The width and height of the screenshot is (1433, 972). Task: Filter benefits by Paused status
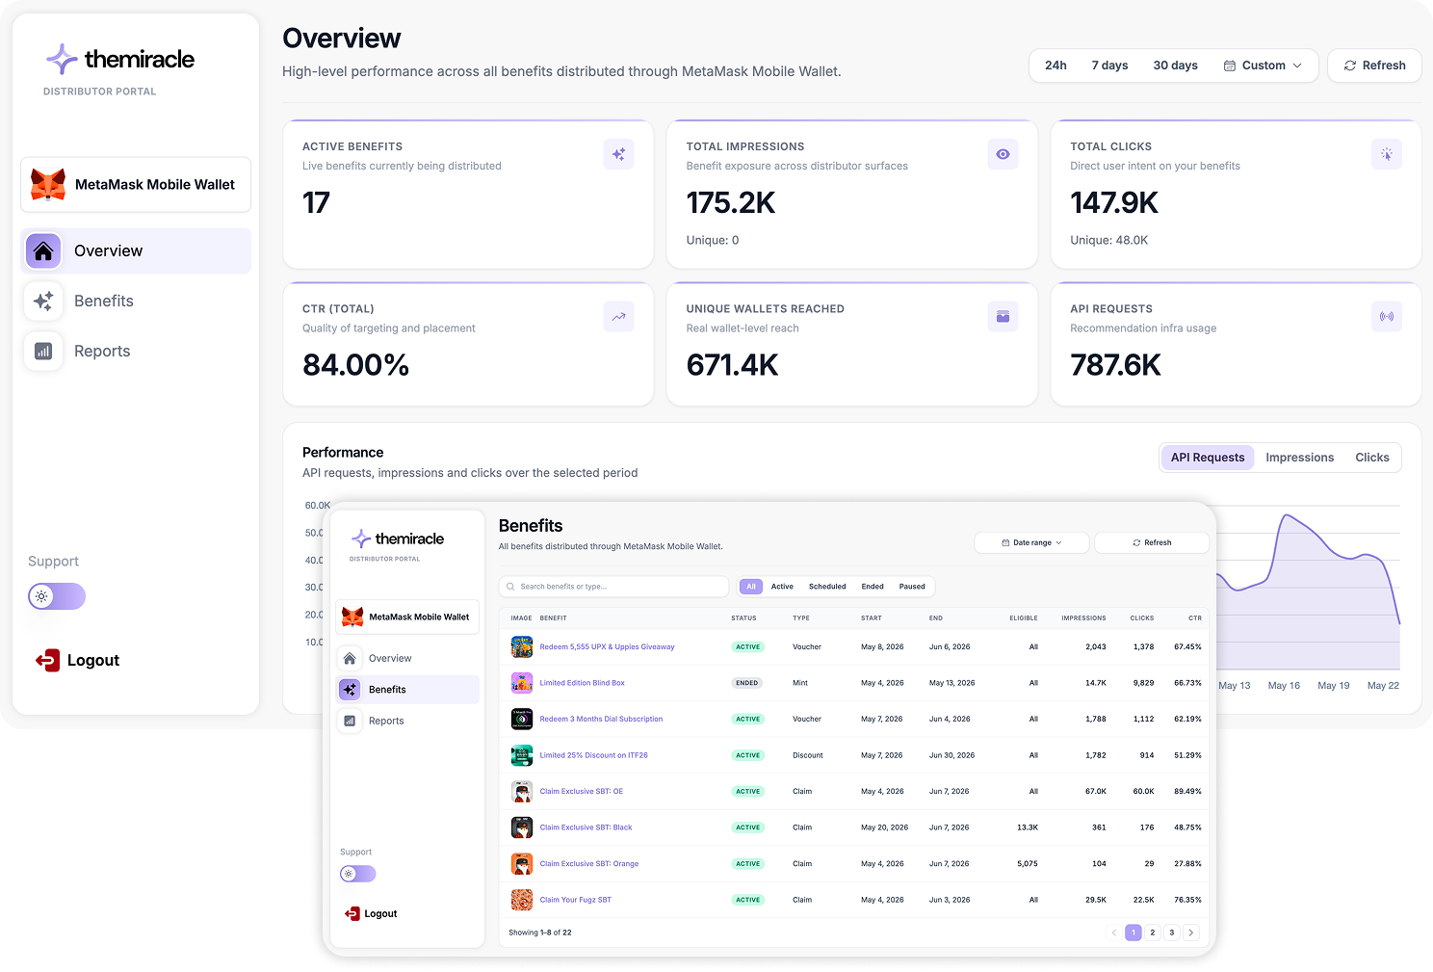[912, 587]
